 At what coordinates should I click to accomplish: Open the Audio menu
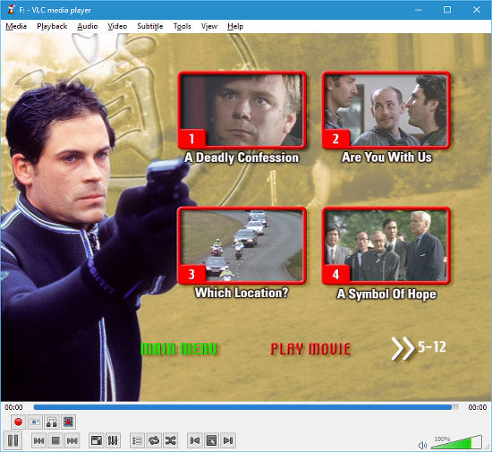88,26
